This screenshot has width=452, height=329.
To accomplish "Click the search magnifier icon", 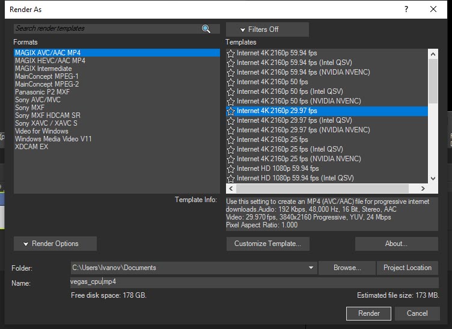I will tap(206, 28).
